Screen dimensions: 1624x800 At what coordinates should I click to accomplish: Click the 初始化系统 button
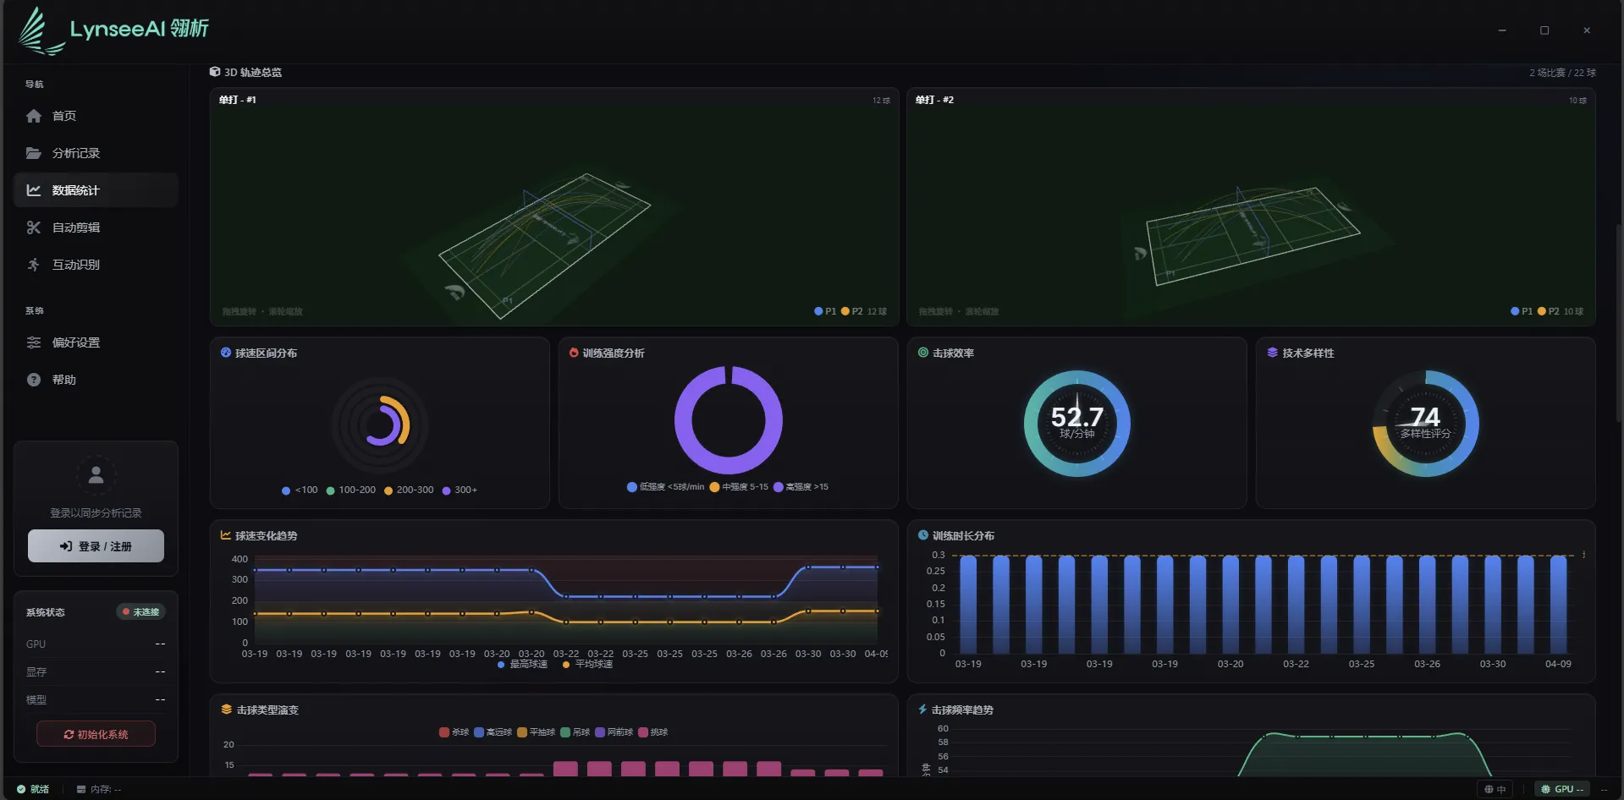pos(96,734)
